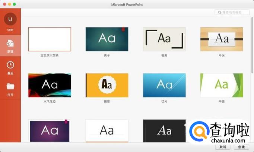Open the user account avatar
Image resolution: width=254 pixels, height=152 pixels.
click(10, 19)
